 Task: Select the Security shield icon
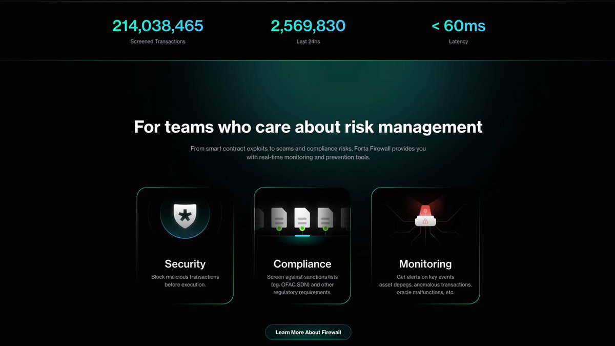185,215
